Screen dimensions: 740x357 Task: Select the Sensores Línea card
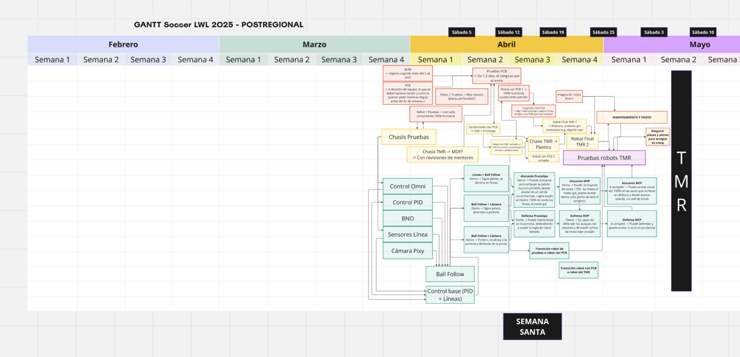408,235
